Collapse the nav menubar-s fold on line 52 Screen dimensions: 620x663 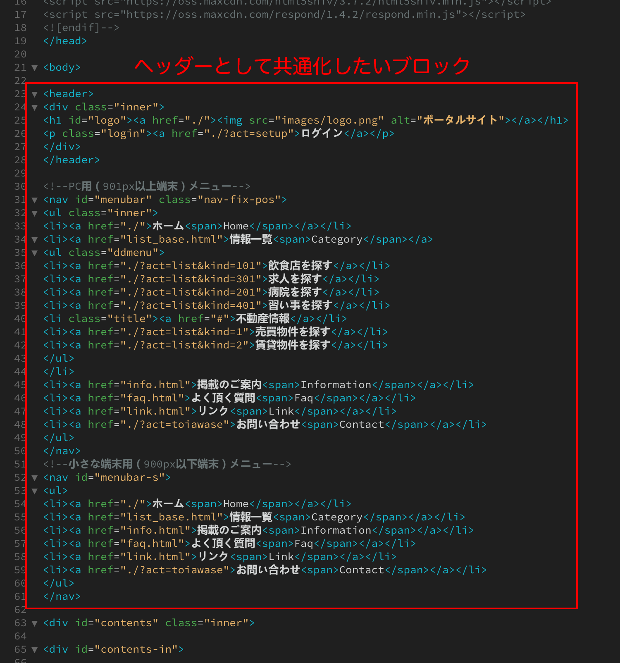tap(35, 478)
